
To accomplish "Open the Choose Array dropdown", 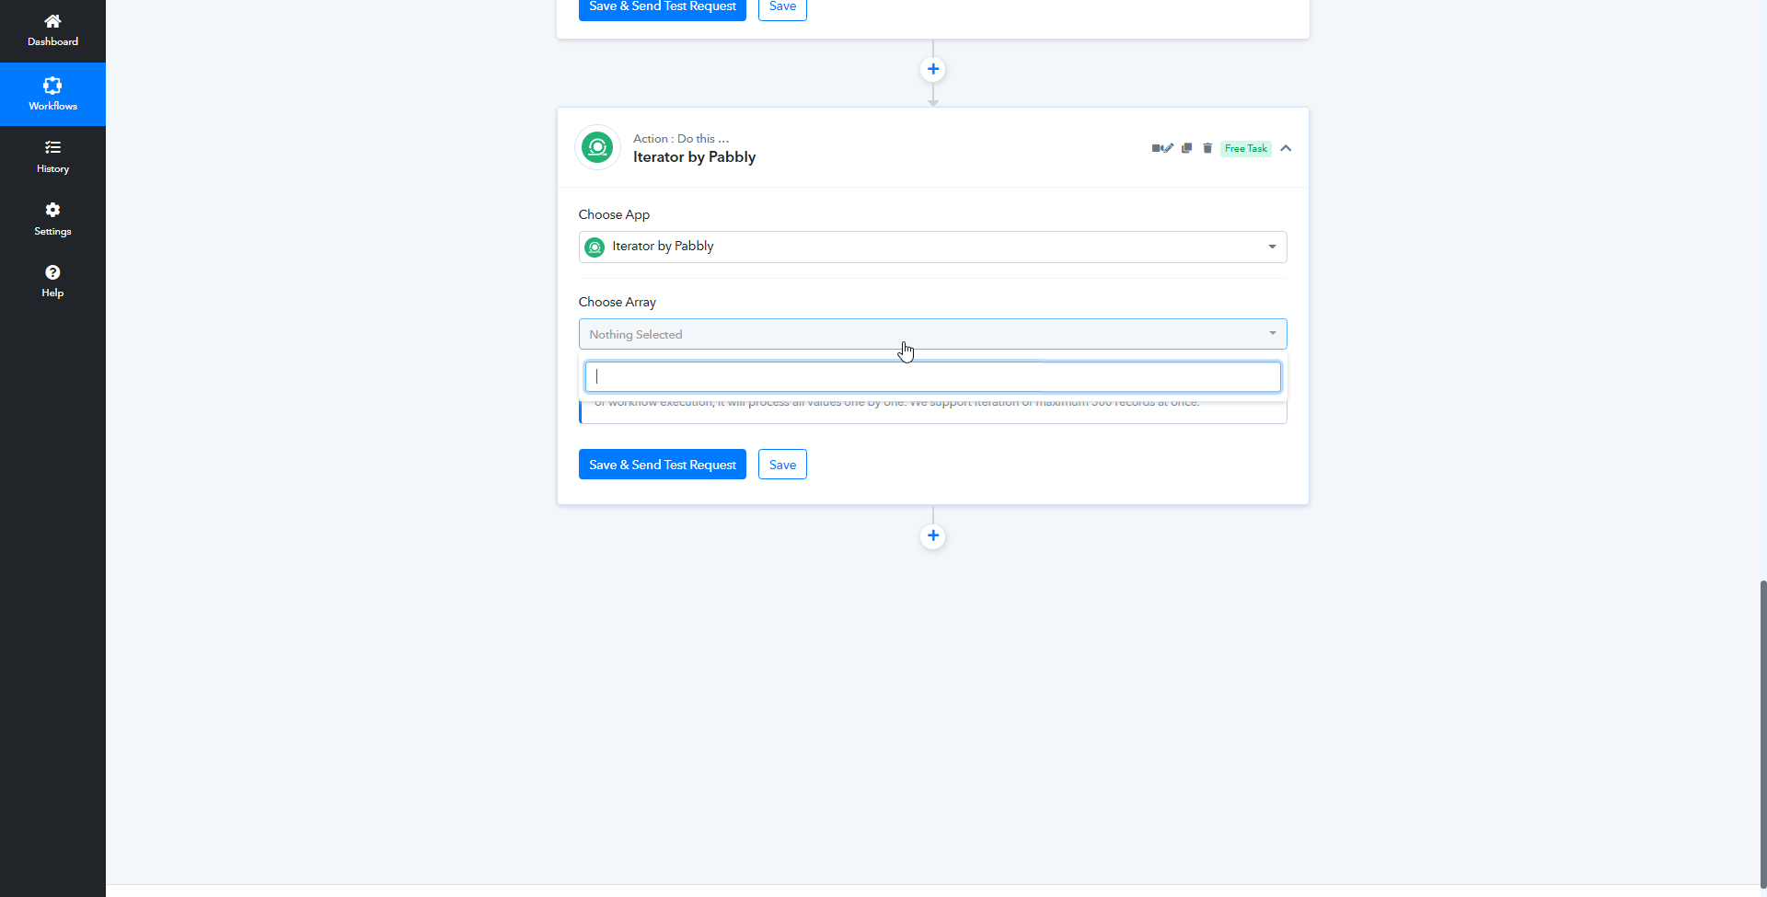I will [932, 334].
